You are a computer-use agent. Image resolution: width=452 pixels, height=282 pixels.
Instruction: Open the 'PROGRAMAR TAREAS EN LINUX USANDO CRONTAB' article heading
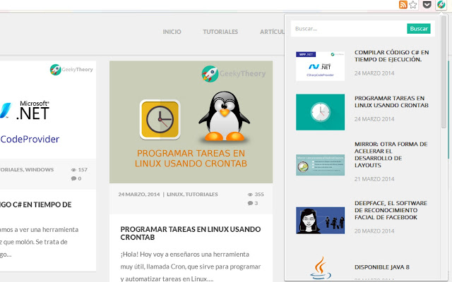tap(191, 233)
